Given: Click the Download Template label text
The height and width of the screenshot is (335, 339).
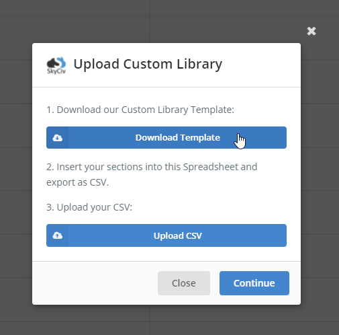Looking at the screenshot, I should (x=178, y=138).
